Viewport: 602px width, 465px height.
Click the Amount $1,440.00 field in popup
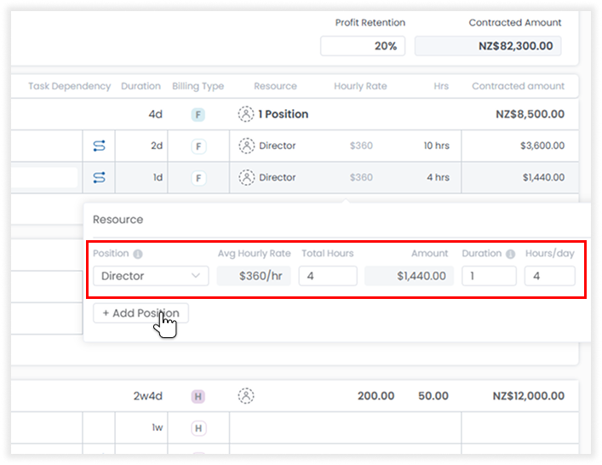coord(410,276)
